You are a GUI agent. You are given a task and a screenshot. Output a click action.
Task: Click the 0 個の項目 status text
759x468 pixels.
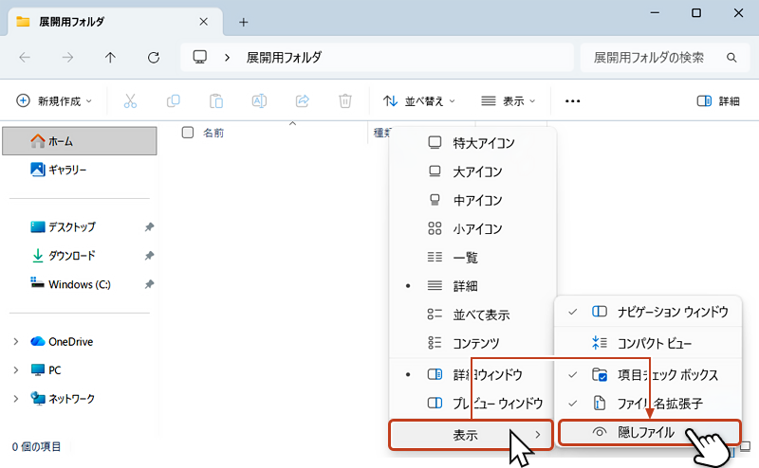37,447
